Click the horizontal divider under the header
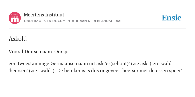This screenshot has width=195, height=97. pyautogui.click(x=97, y=29)
